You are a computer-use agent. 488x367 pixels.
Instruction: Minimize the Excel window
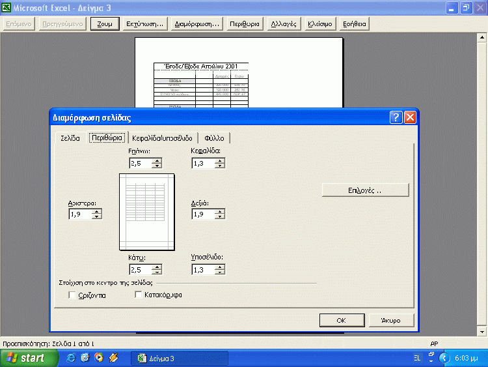[452, 8]
